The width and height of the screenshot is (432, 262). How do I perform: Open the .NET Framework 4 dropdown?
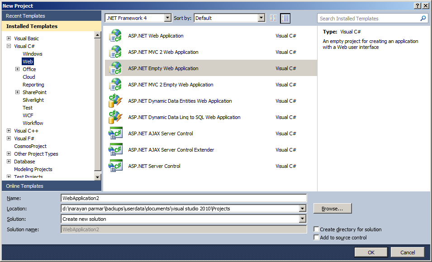(167, 18)
